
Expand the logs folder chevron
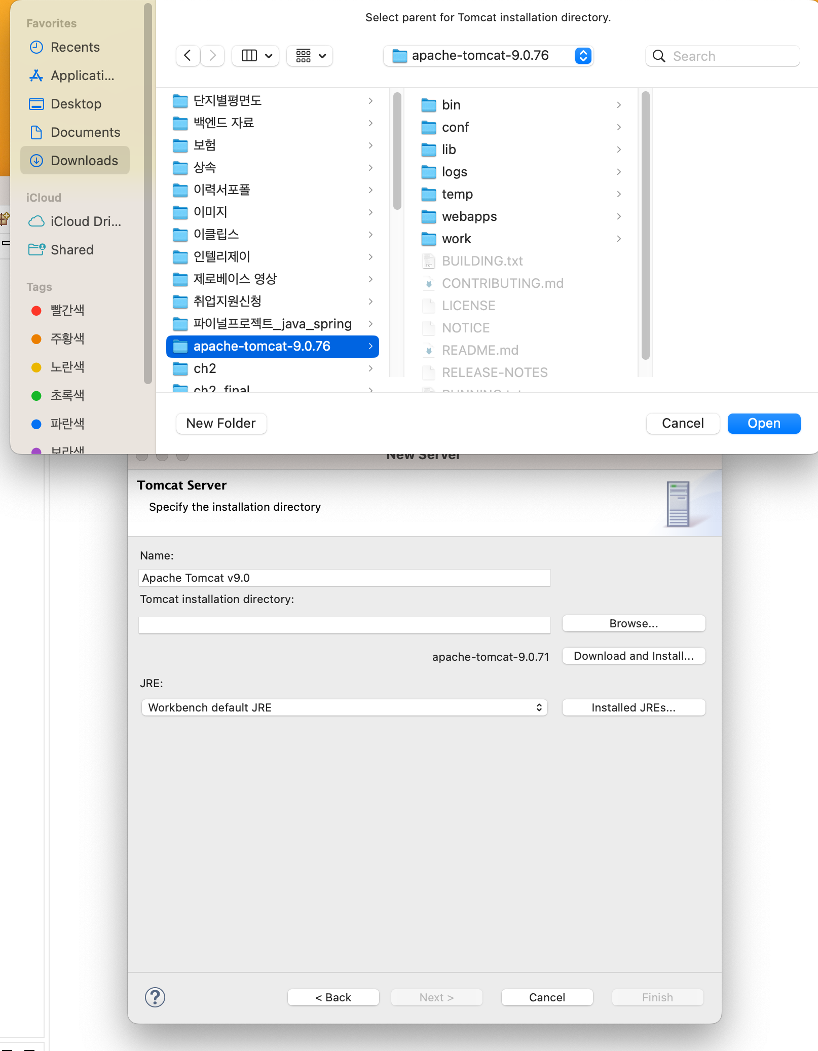click(x=619, y=172)
